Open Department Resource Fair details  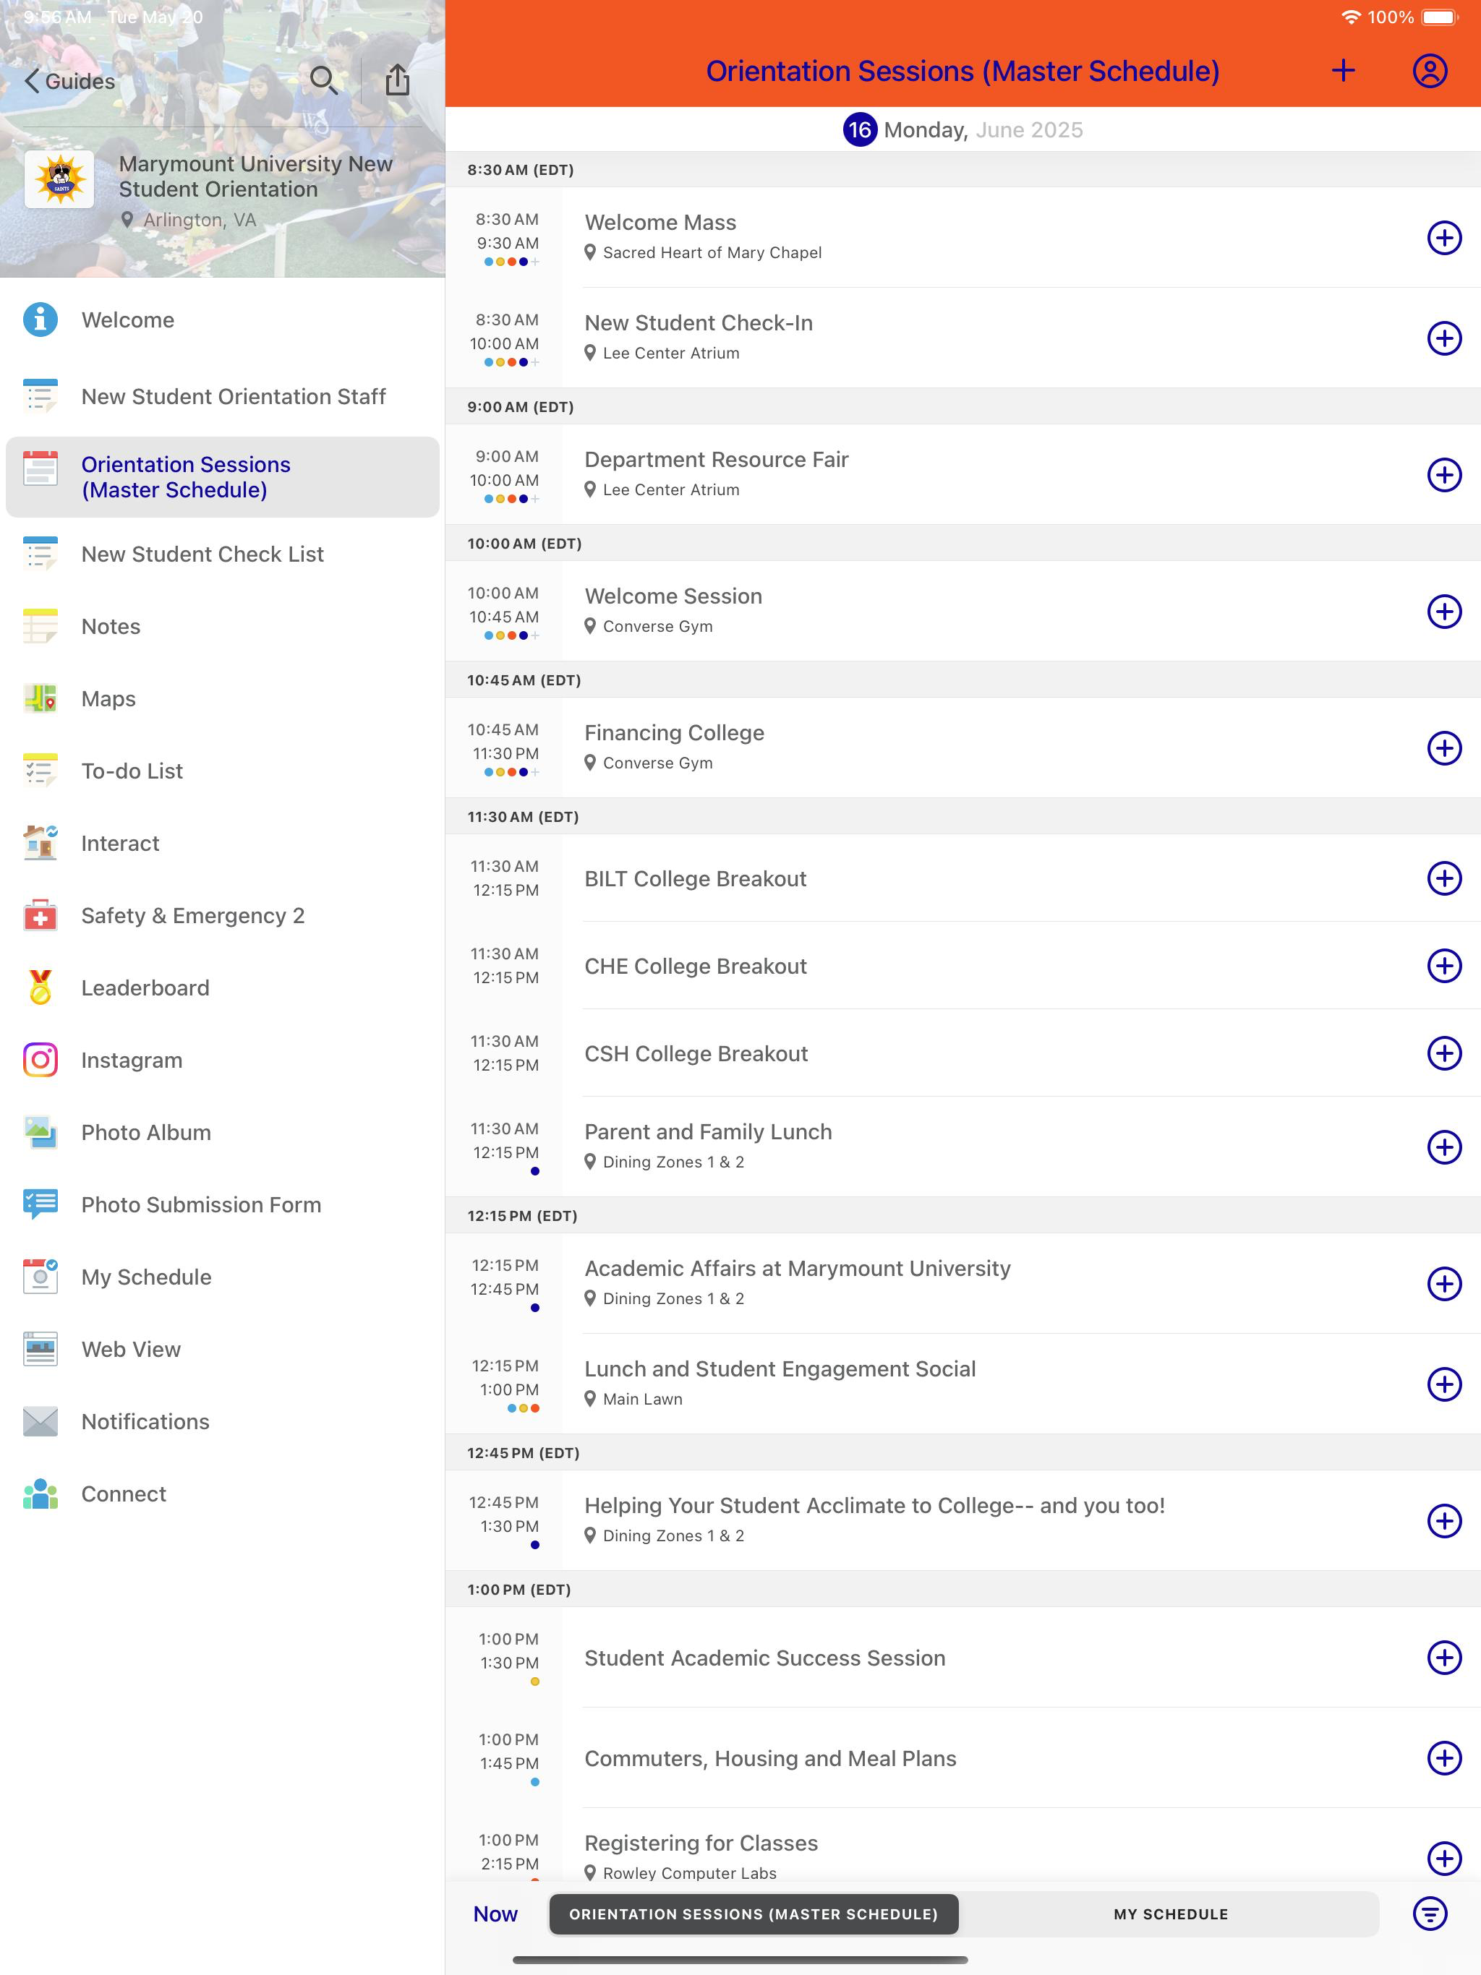click(963, 475)
